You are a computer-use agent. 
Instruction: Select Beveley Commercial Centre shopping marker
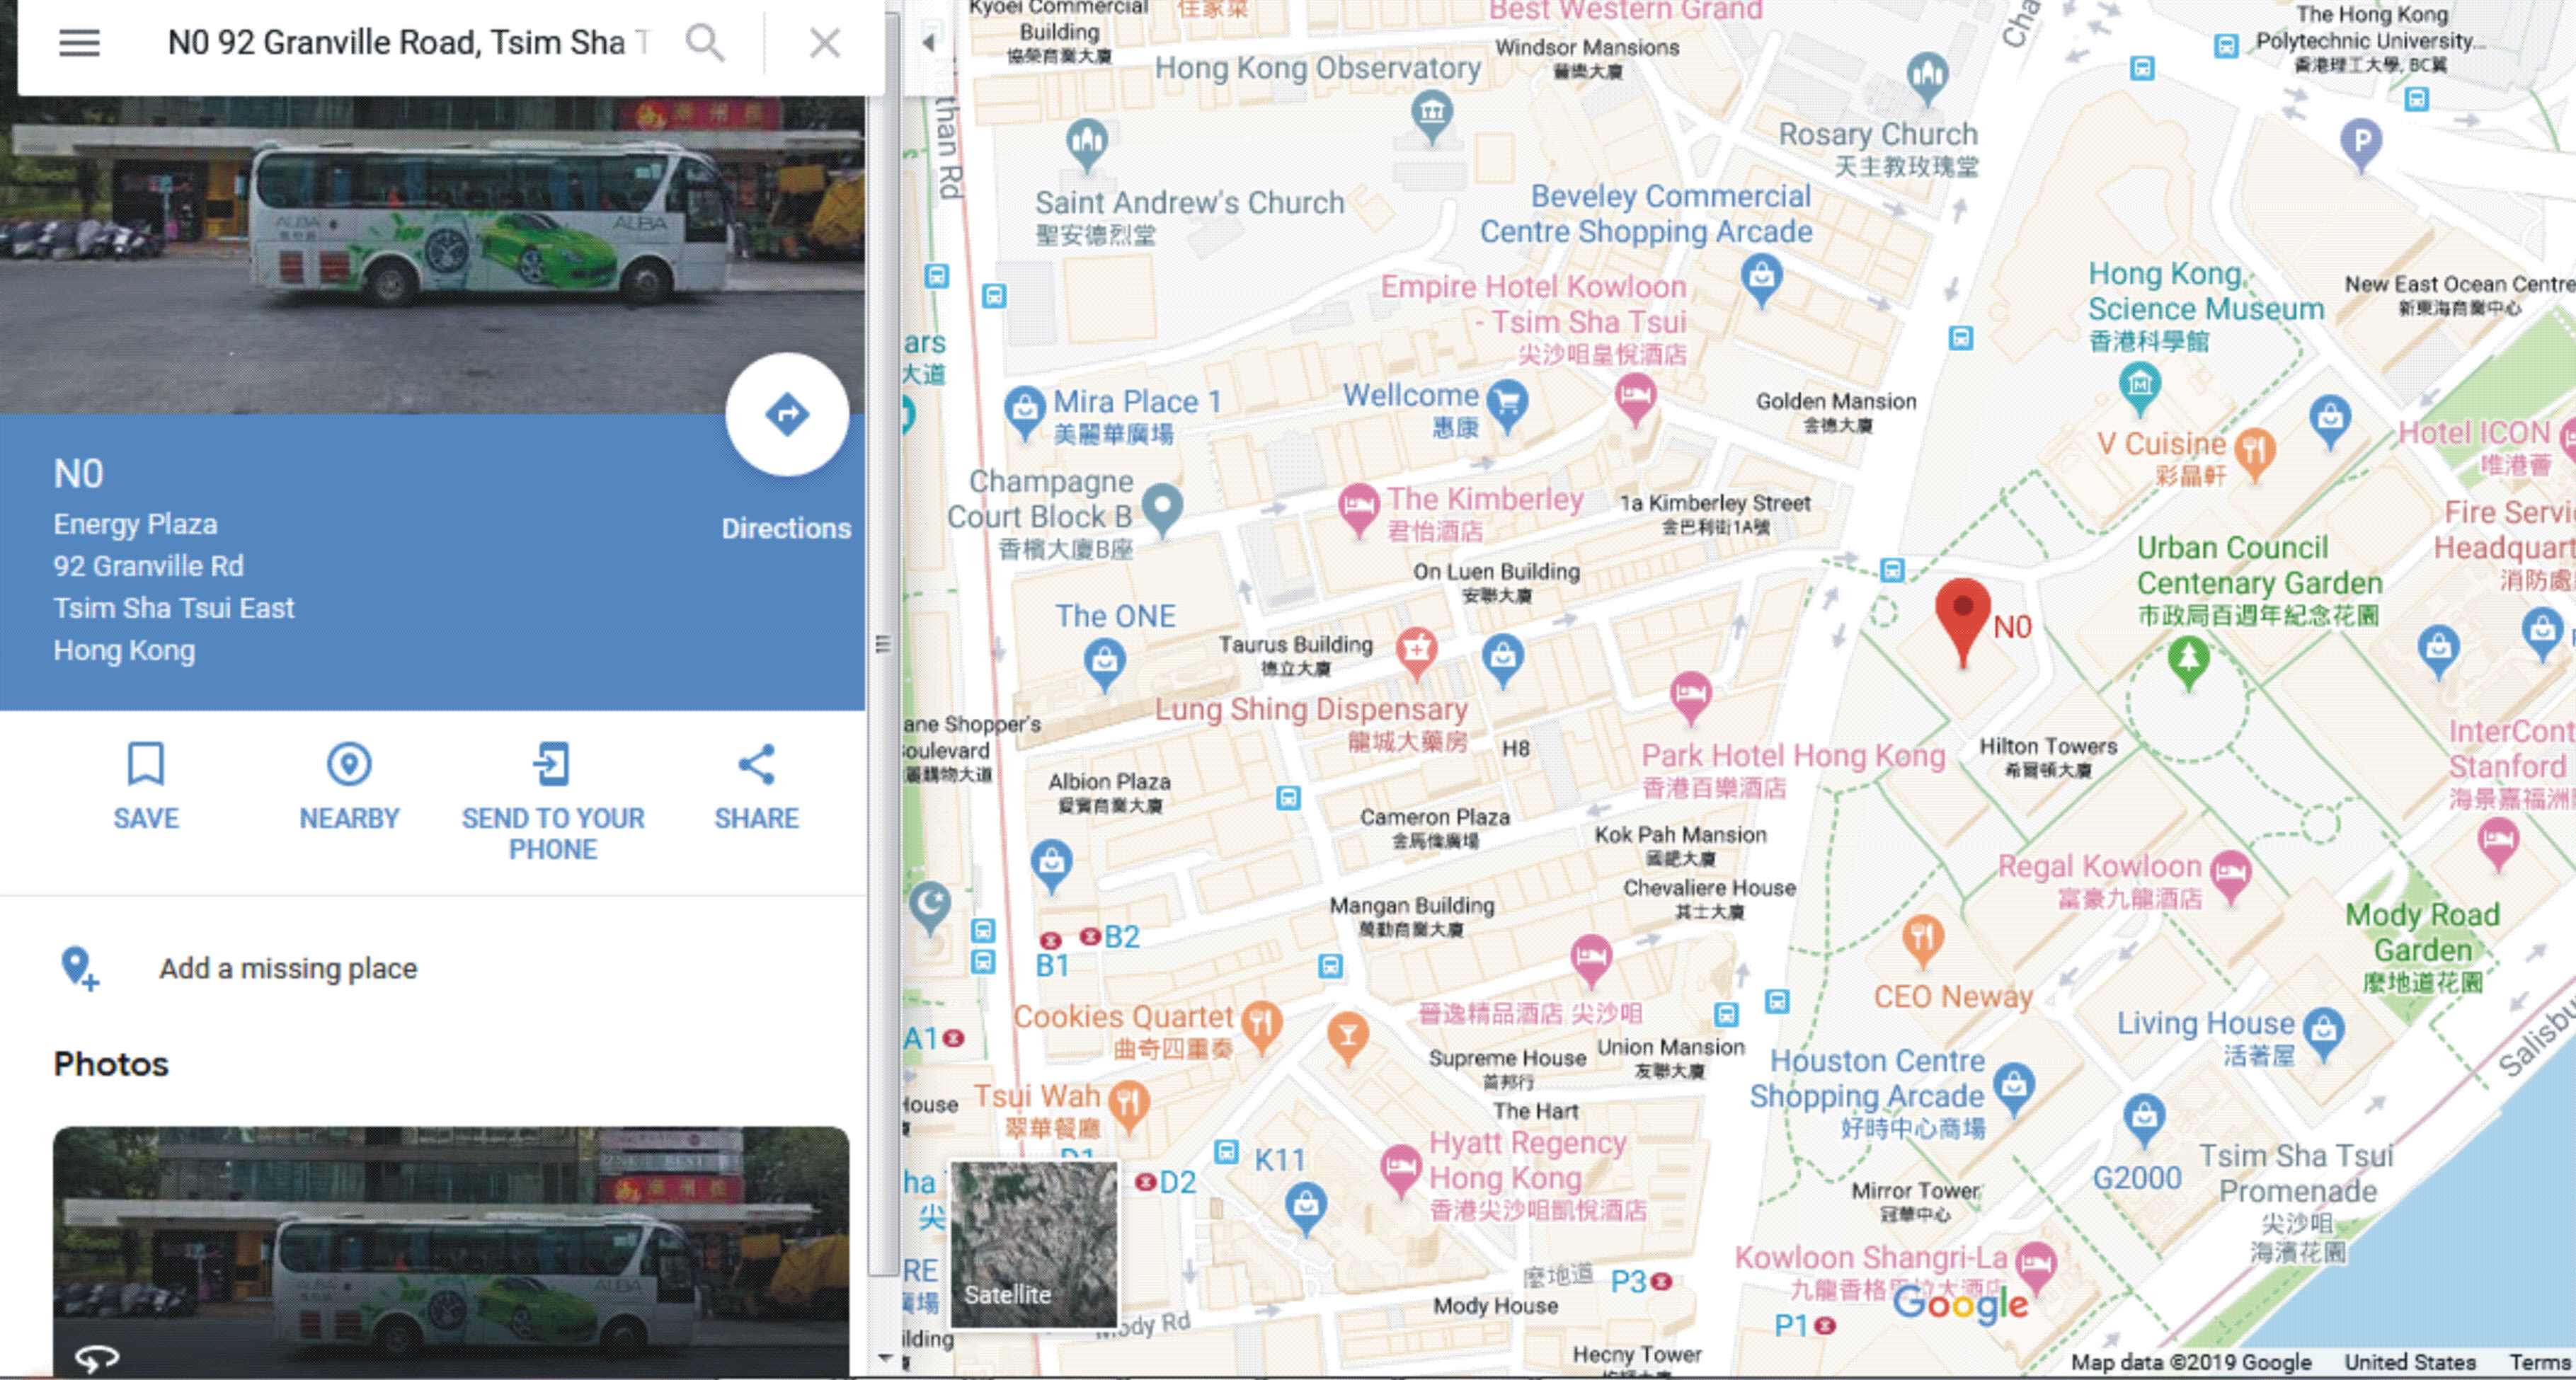pyautogui.click(x=1761, y=279)
